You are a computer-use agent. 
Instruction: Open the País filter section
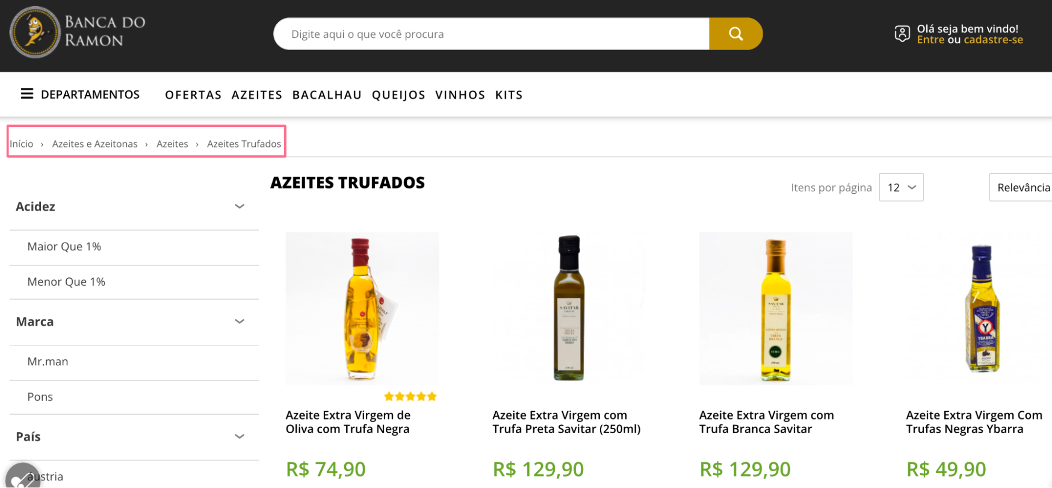[239, 436]
